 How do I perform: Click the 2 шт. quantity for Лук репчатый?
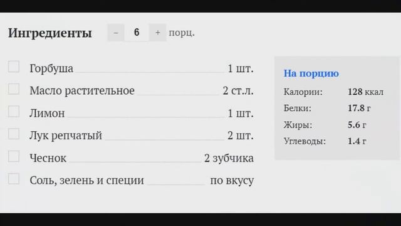point(241,136)
